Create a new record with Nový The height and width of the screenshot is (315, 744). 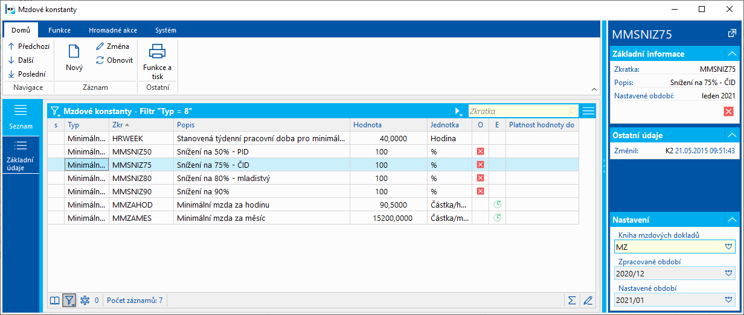point(74,58)
